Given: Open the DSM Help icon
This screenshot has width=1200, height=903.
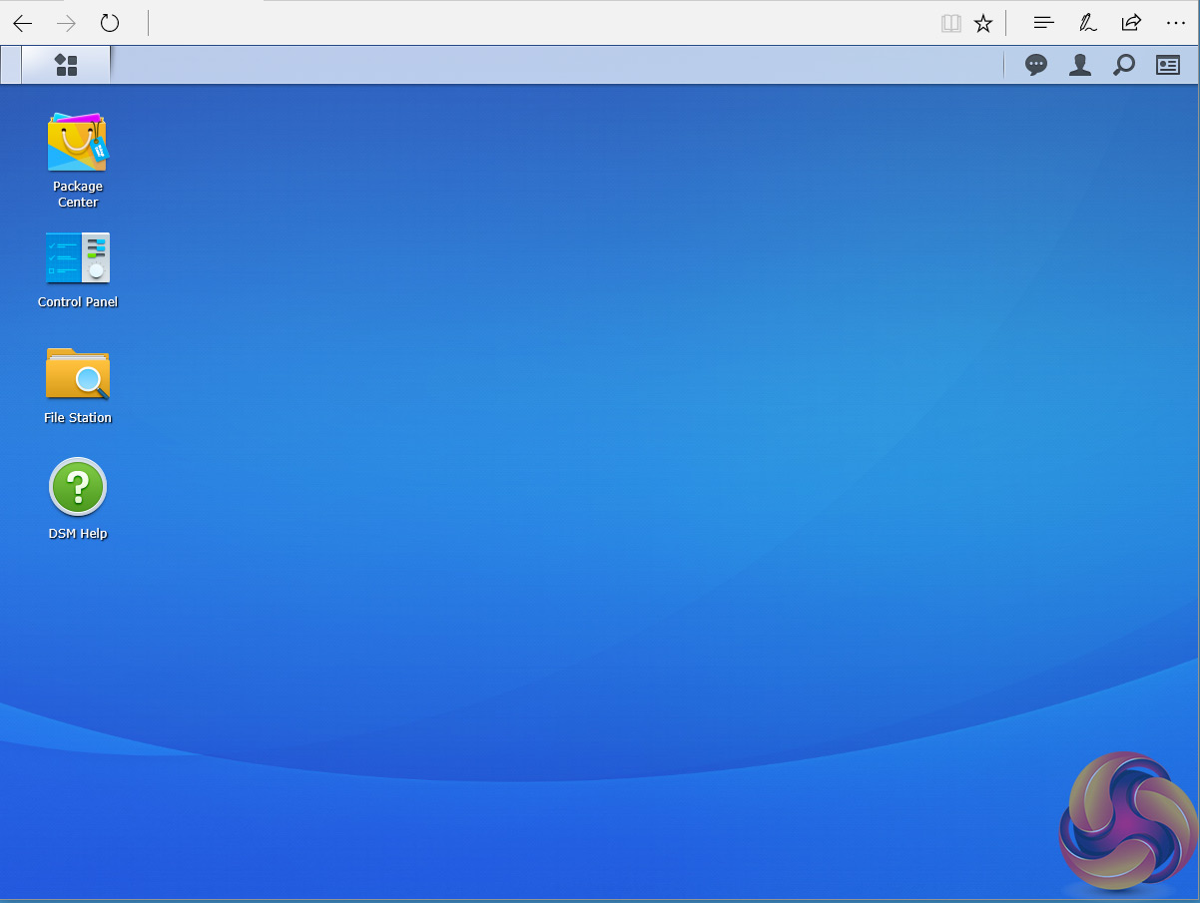Looking at the screenshot, I should [x=78, y=487].
